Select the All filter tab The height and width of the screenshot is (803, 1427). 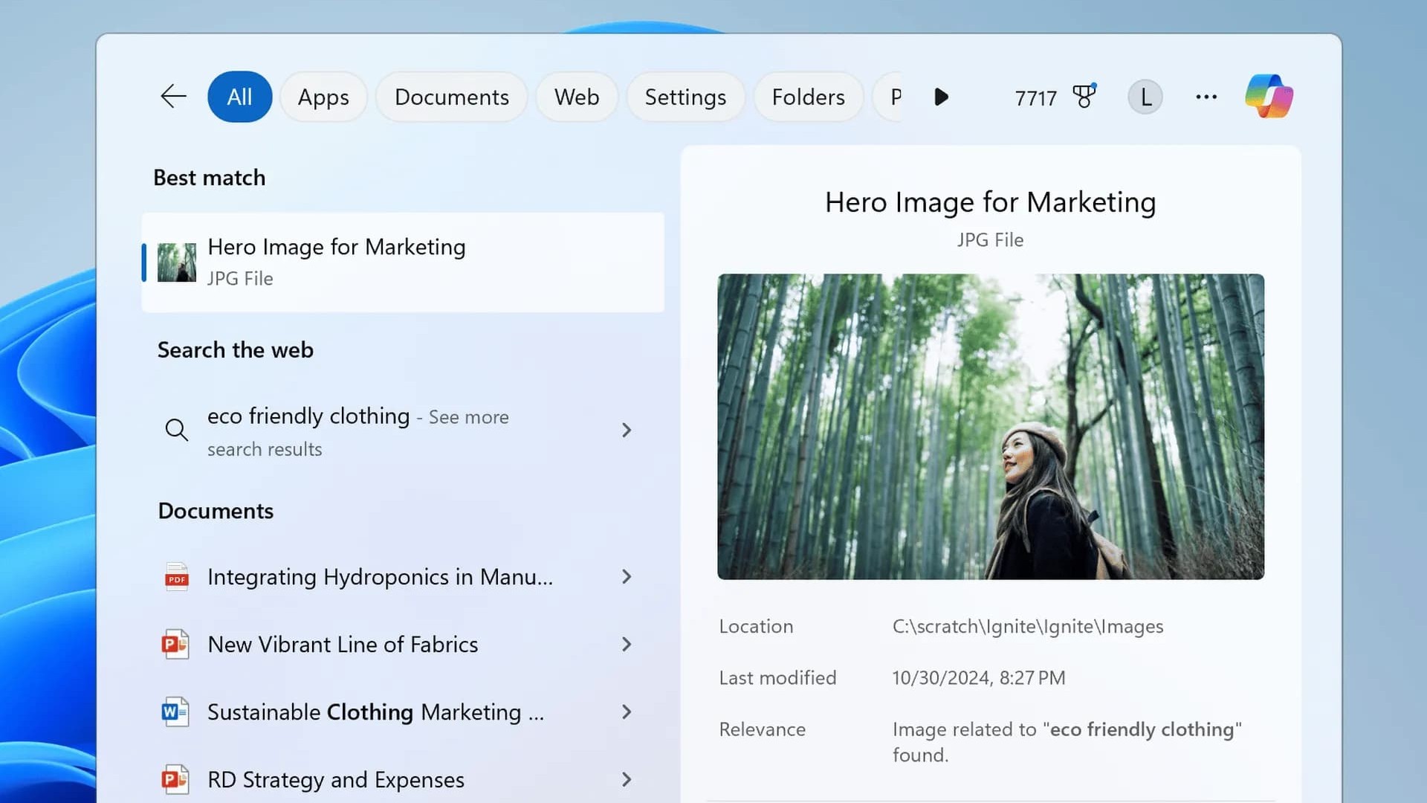[x=239, y=97]
